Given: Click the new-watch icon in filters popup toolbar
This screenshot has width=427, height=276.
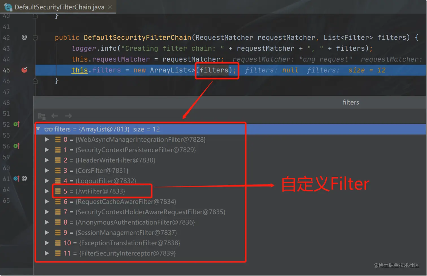Looking at the screenshot, I should click(x=42, y=116).
